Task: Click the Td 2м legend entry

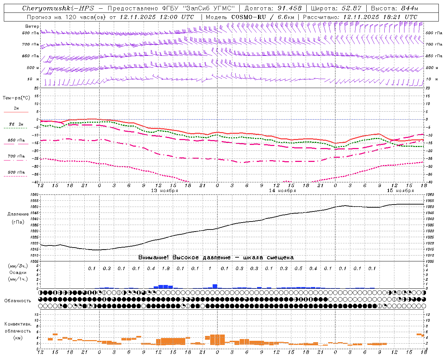Action: 16,124
